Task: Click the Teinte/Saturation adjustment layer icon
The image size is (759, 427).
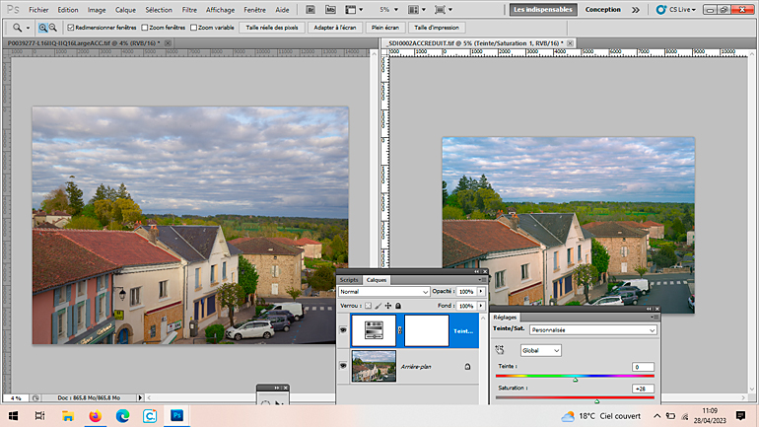Action: pyautogui.click(x=374, y=330)
